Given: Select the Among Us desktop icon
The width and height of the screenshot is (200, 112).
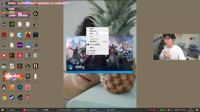Looking at the screenshot, I should pos(28,35).
